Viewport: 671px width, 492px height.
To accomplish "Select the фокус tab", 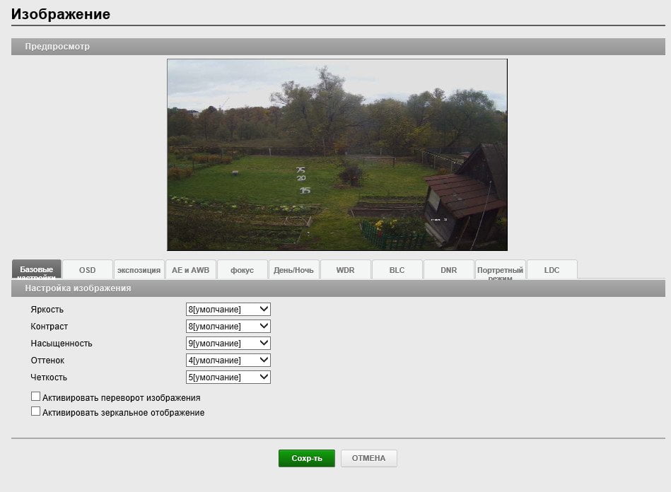I will click(x=243, y=269).
